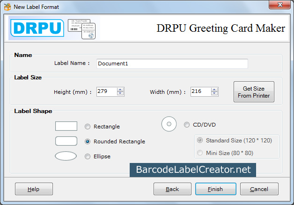Click the 'Name' group title
This screenshot has width=294, height=205.
[x=23, y=55]
